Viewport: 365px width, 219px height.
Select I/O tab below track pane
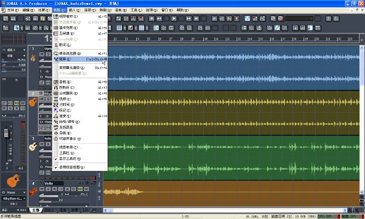(x=85, y=210)
